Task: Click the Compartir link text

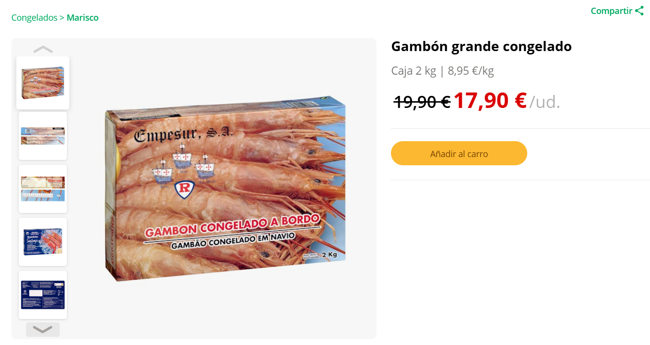Action: (611, 11)
